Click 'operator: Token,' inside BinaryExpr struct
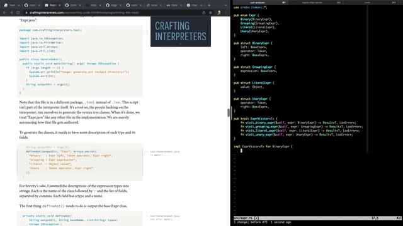 (254, 51)
